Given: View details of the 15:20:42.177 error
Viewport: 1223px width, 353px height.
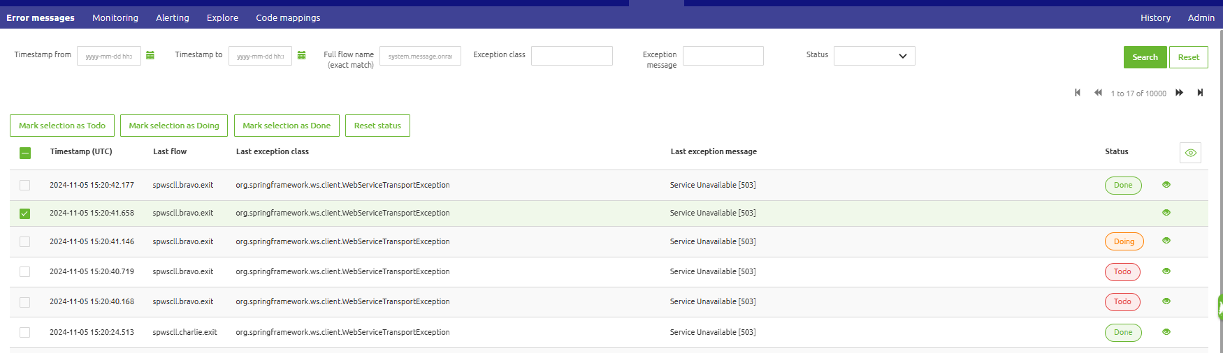Looking at the screenshot, I should [x=1166, y=185].
